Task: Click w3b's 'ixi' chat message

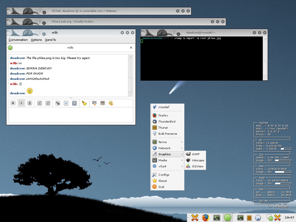Action: click(x=20, y=63)
